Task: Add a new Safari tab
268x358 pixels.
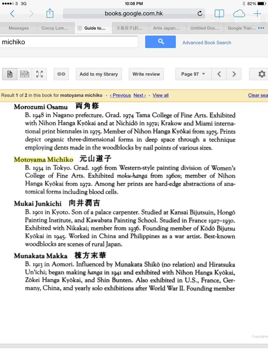Action: pyautogui.click(x=257, y=14)
